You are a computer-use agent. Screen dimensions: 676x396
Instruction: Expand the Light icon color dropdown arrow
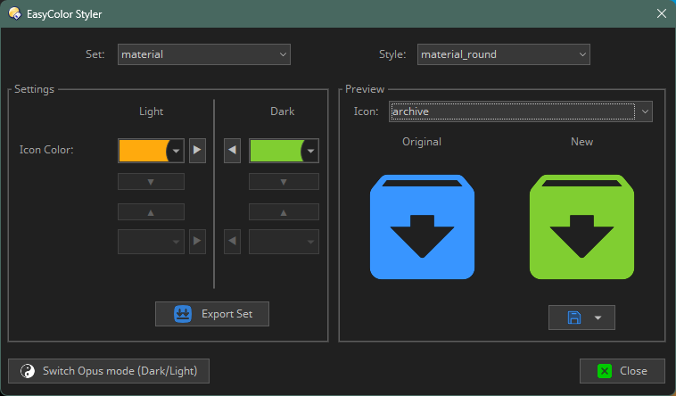tap(177, 151)
